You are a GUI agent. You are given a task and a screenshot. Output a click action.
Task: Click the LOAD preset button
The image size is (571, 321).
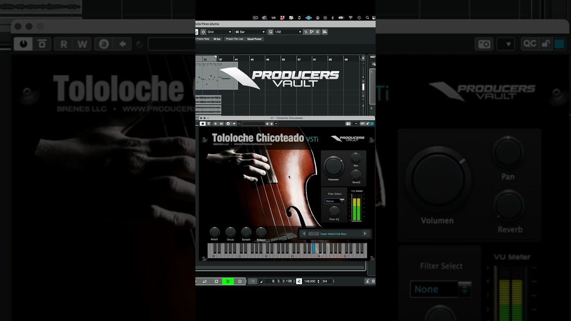314,234
